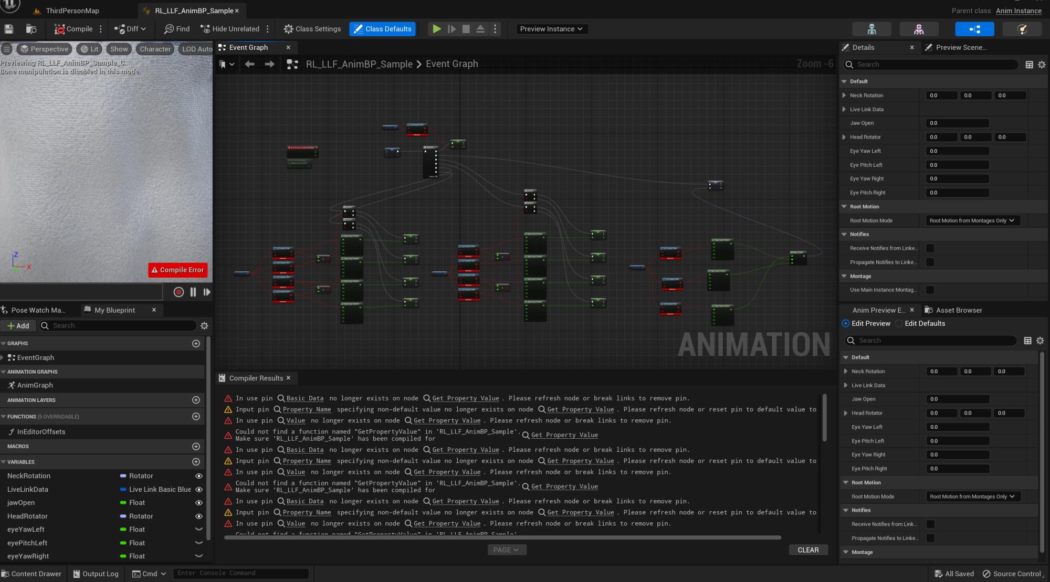The height and width of the screenshot is (582, 1050).
Task: Click Find in toolbar
Action: click(x=177, y=29)
